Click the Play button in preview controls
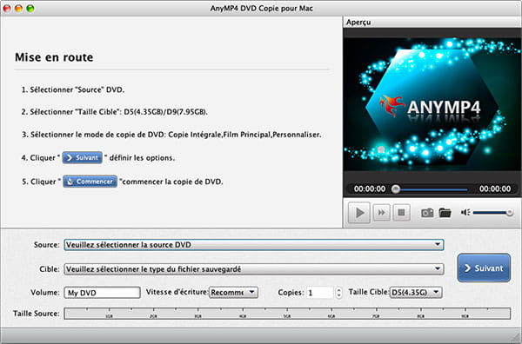The height and width of the screenshot is (344, 522). coord(358,212)
